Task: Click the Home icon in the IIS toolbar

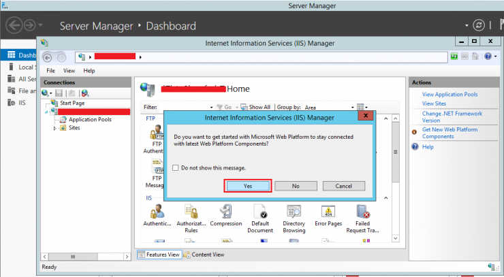Action: tap(475, 56)
